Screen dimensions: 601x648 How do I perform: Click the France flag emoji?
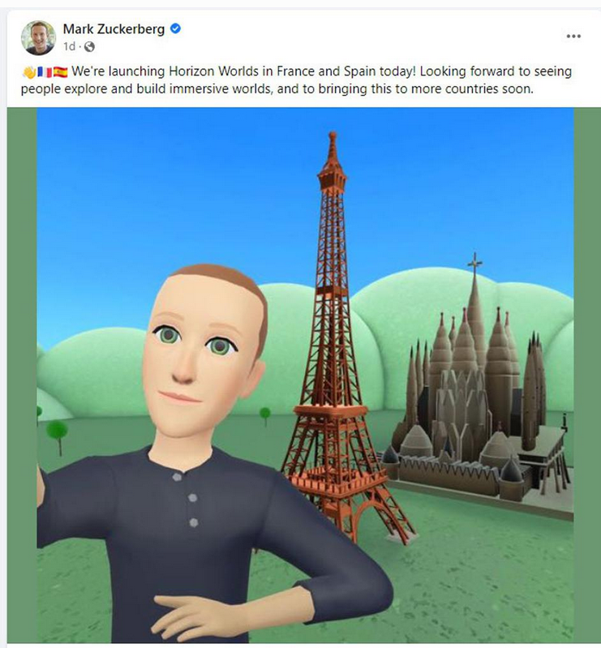point(45,72)
